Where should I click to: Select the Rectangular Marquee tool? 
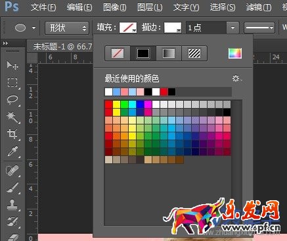point(12,83)
